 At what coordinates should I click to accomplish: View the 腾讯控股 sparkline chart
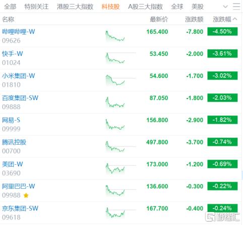(121, 146)
